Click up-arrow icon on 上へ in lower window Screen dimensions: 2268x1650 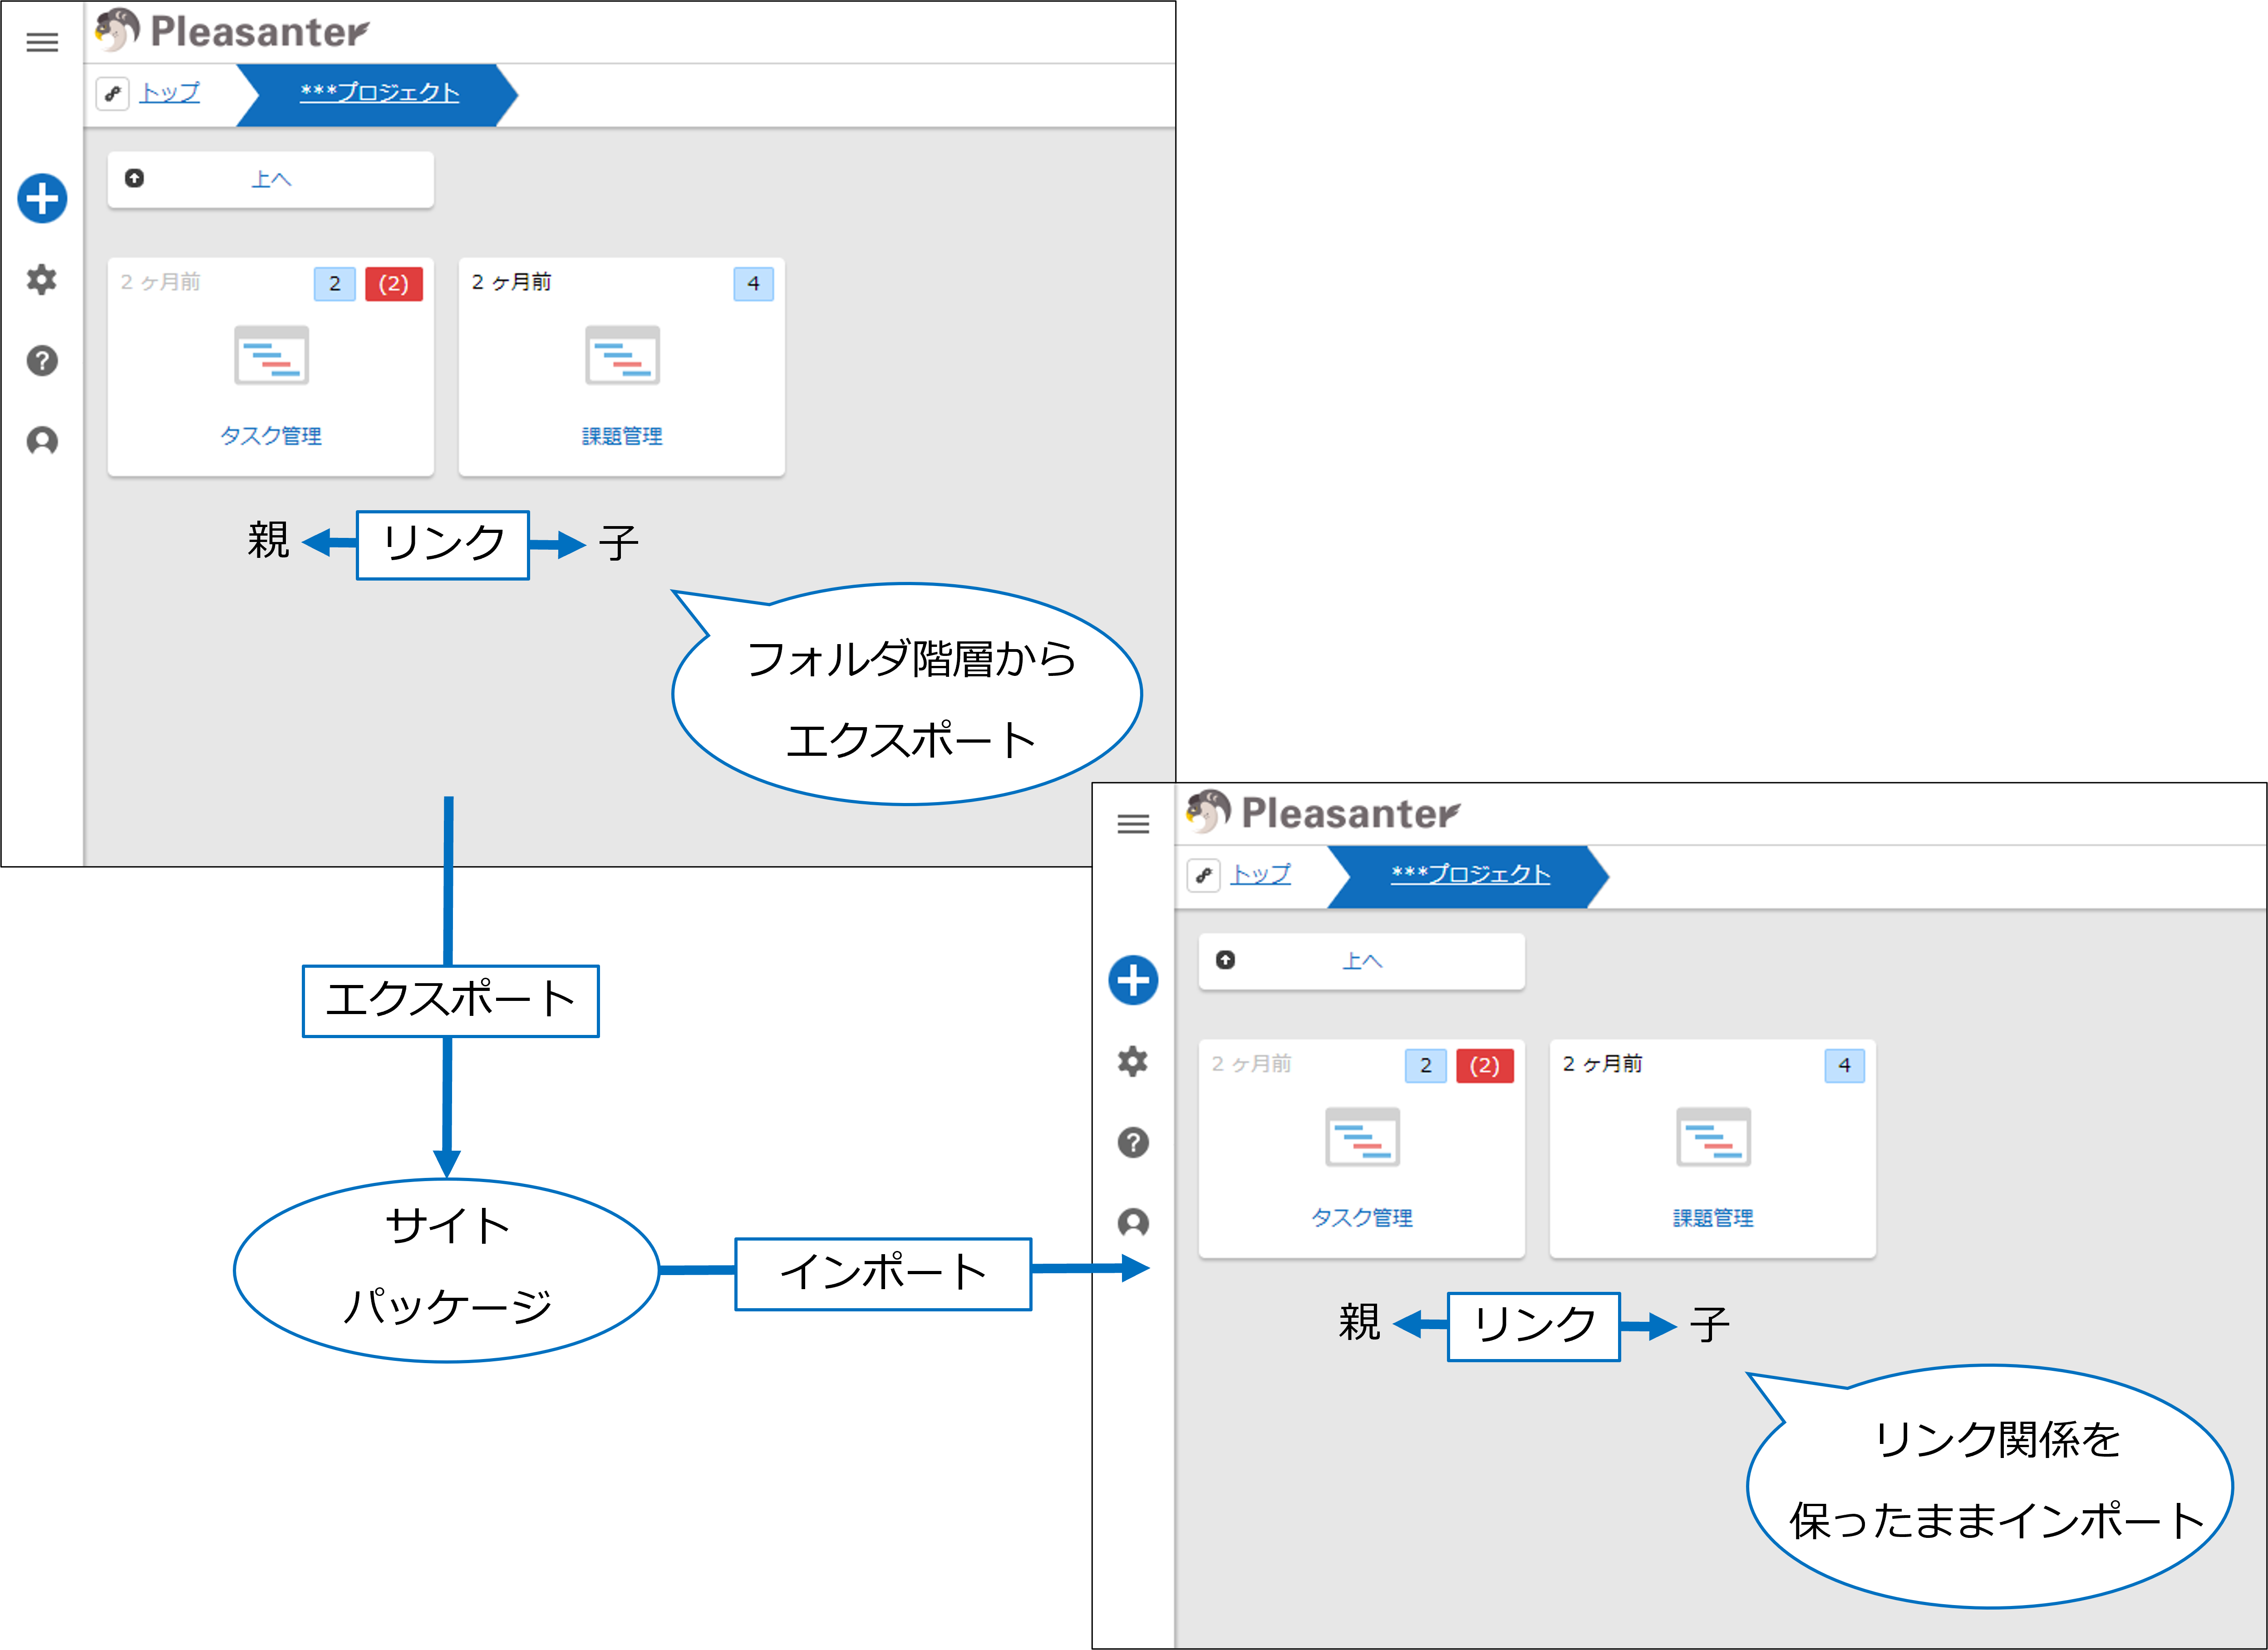pyautogui.click(x=1225, y=960)
